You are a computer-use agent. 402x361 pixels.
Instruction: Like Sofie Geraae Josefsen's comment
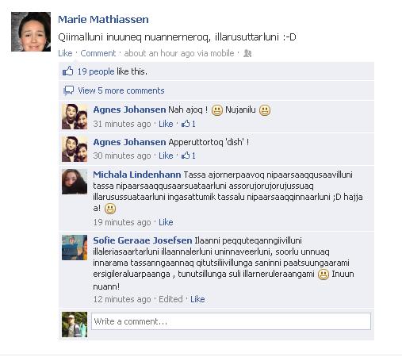pyautogui.click(x=197, y=299)
